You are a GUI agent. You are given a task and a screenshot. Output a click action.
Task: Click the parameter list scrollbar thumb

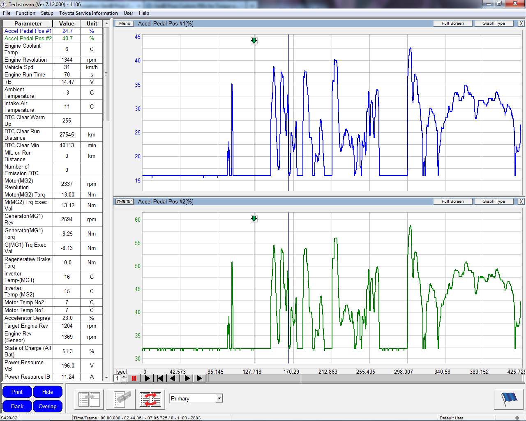(106, 74)
